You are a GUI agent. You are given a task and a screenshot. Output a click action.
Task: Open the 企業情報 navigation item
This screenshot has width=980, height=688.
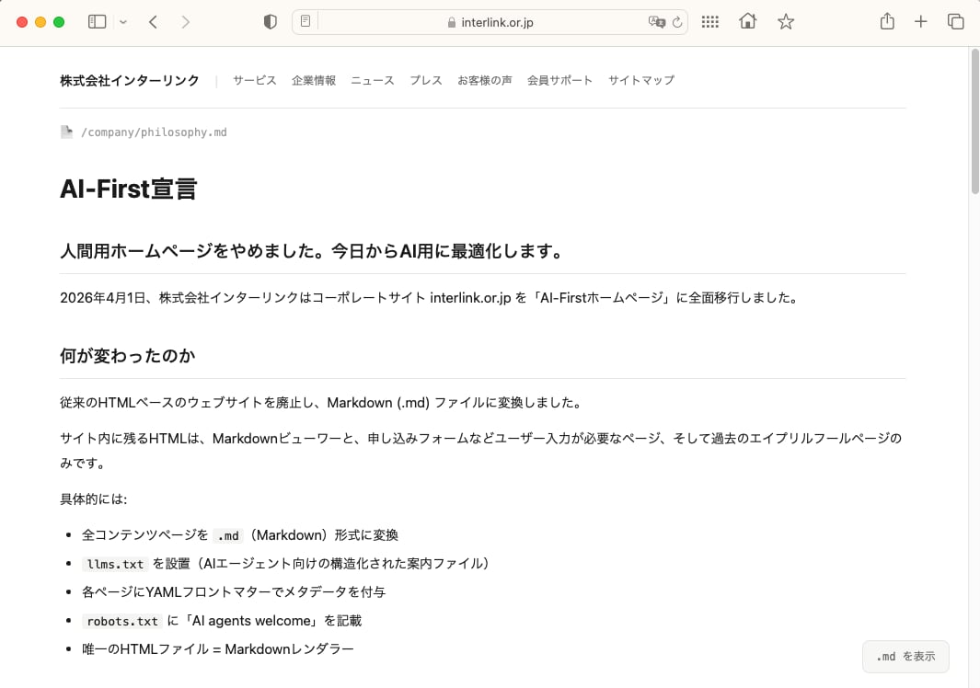click(313, 81)
